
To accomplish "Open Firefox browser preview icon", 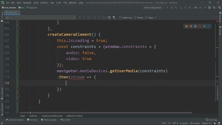I will coord(191,26).
